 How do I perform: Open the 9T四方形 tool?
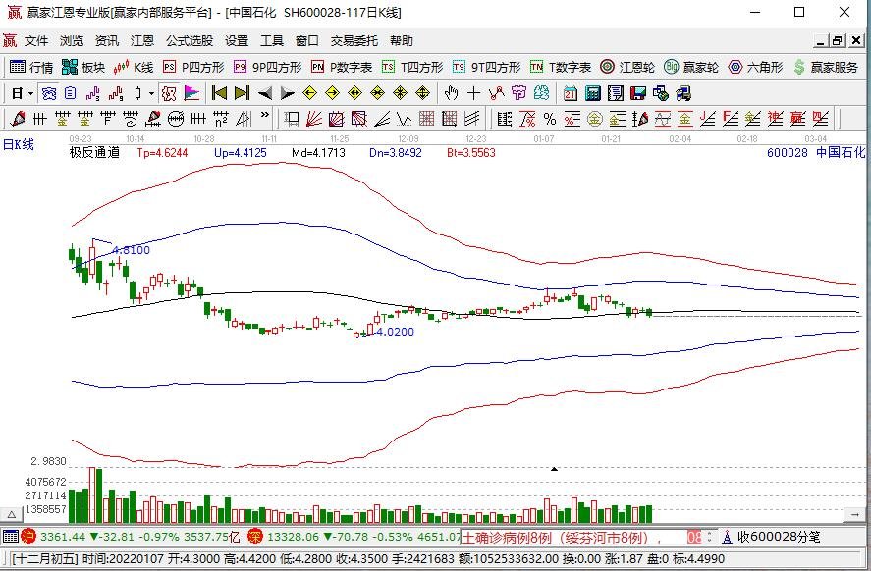point(487,67)
